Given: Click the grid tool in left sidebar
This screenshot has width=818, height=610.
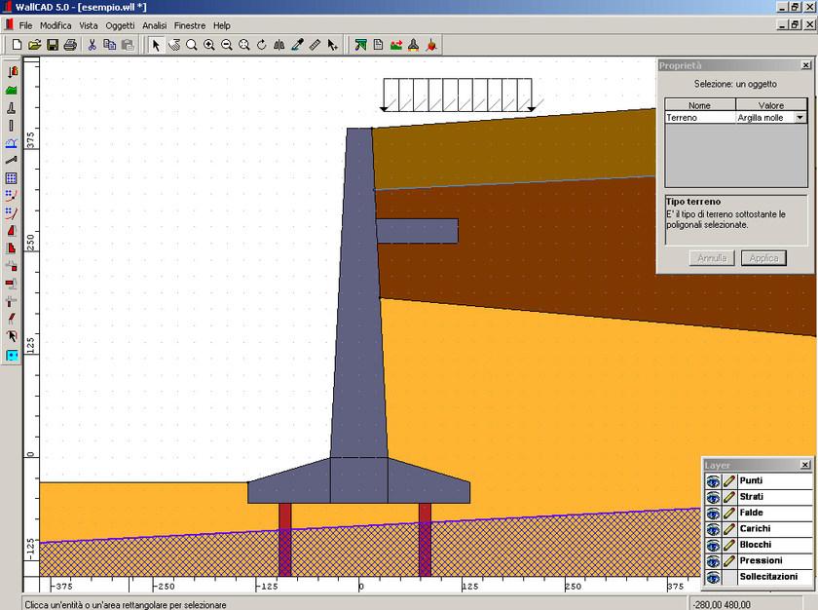Looking at the screenshot, I should click(12, 178).
